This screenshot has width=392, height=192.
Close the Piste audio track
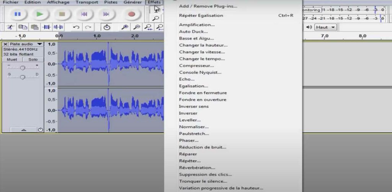click(x=5, y=44)
